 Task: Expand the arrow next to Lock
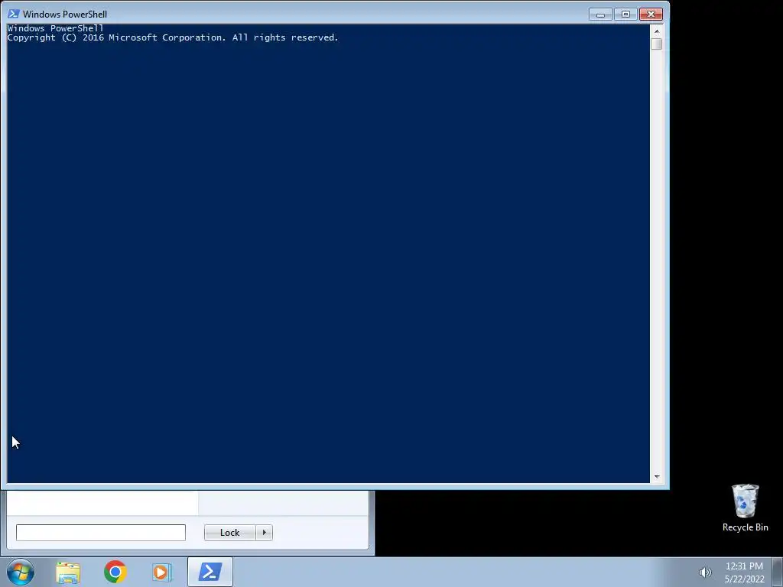coord(264,533)
